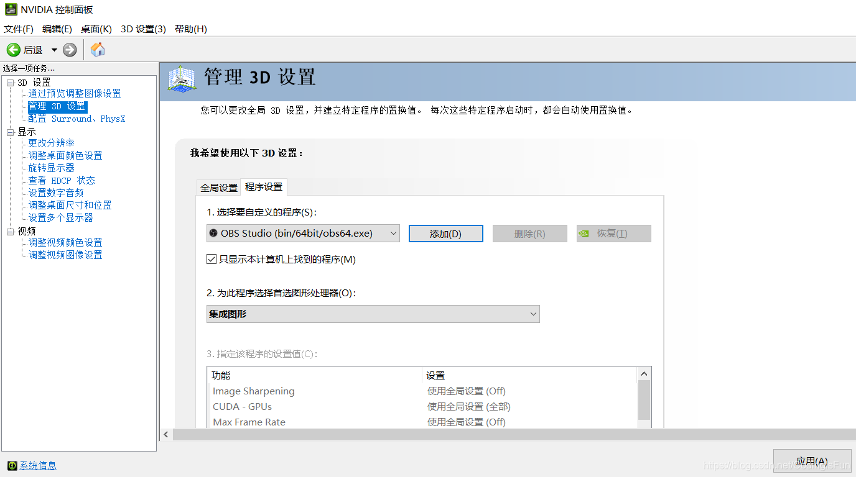Select 管理 3D 设置 in the tree
This screenshot has height=477, width=856.
click(57, 106)
